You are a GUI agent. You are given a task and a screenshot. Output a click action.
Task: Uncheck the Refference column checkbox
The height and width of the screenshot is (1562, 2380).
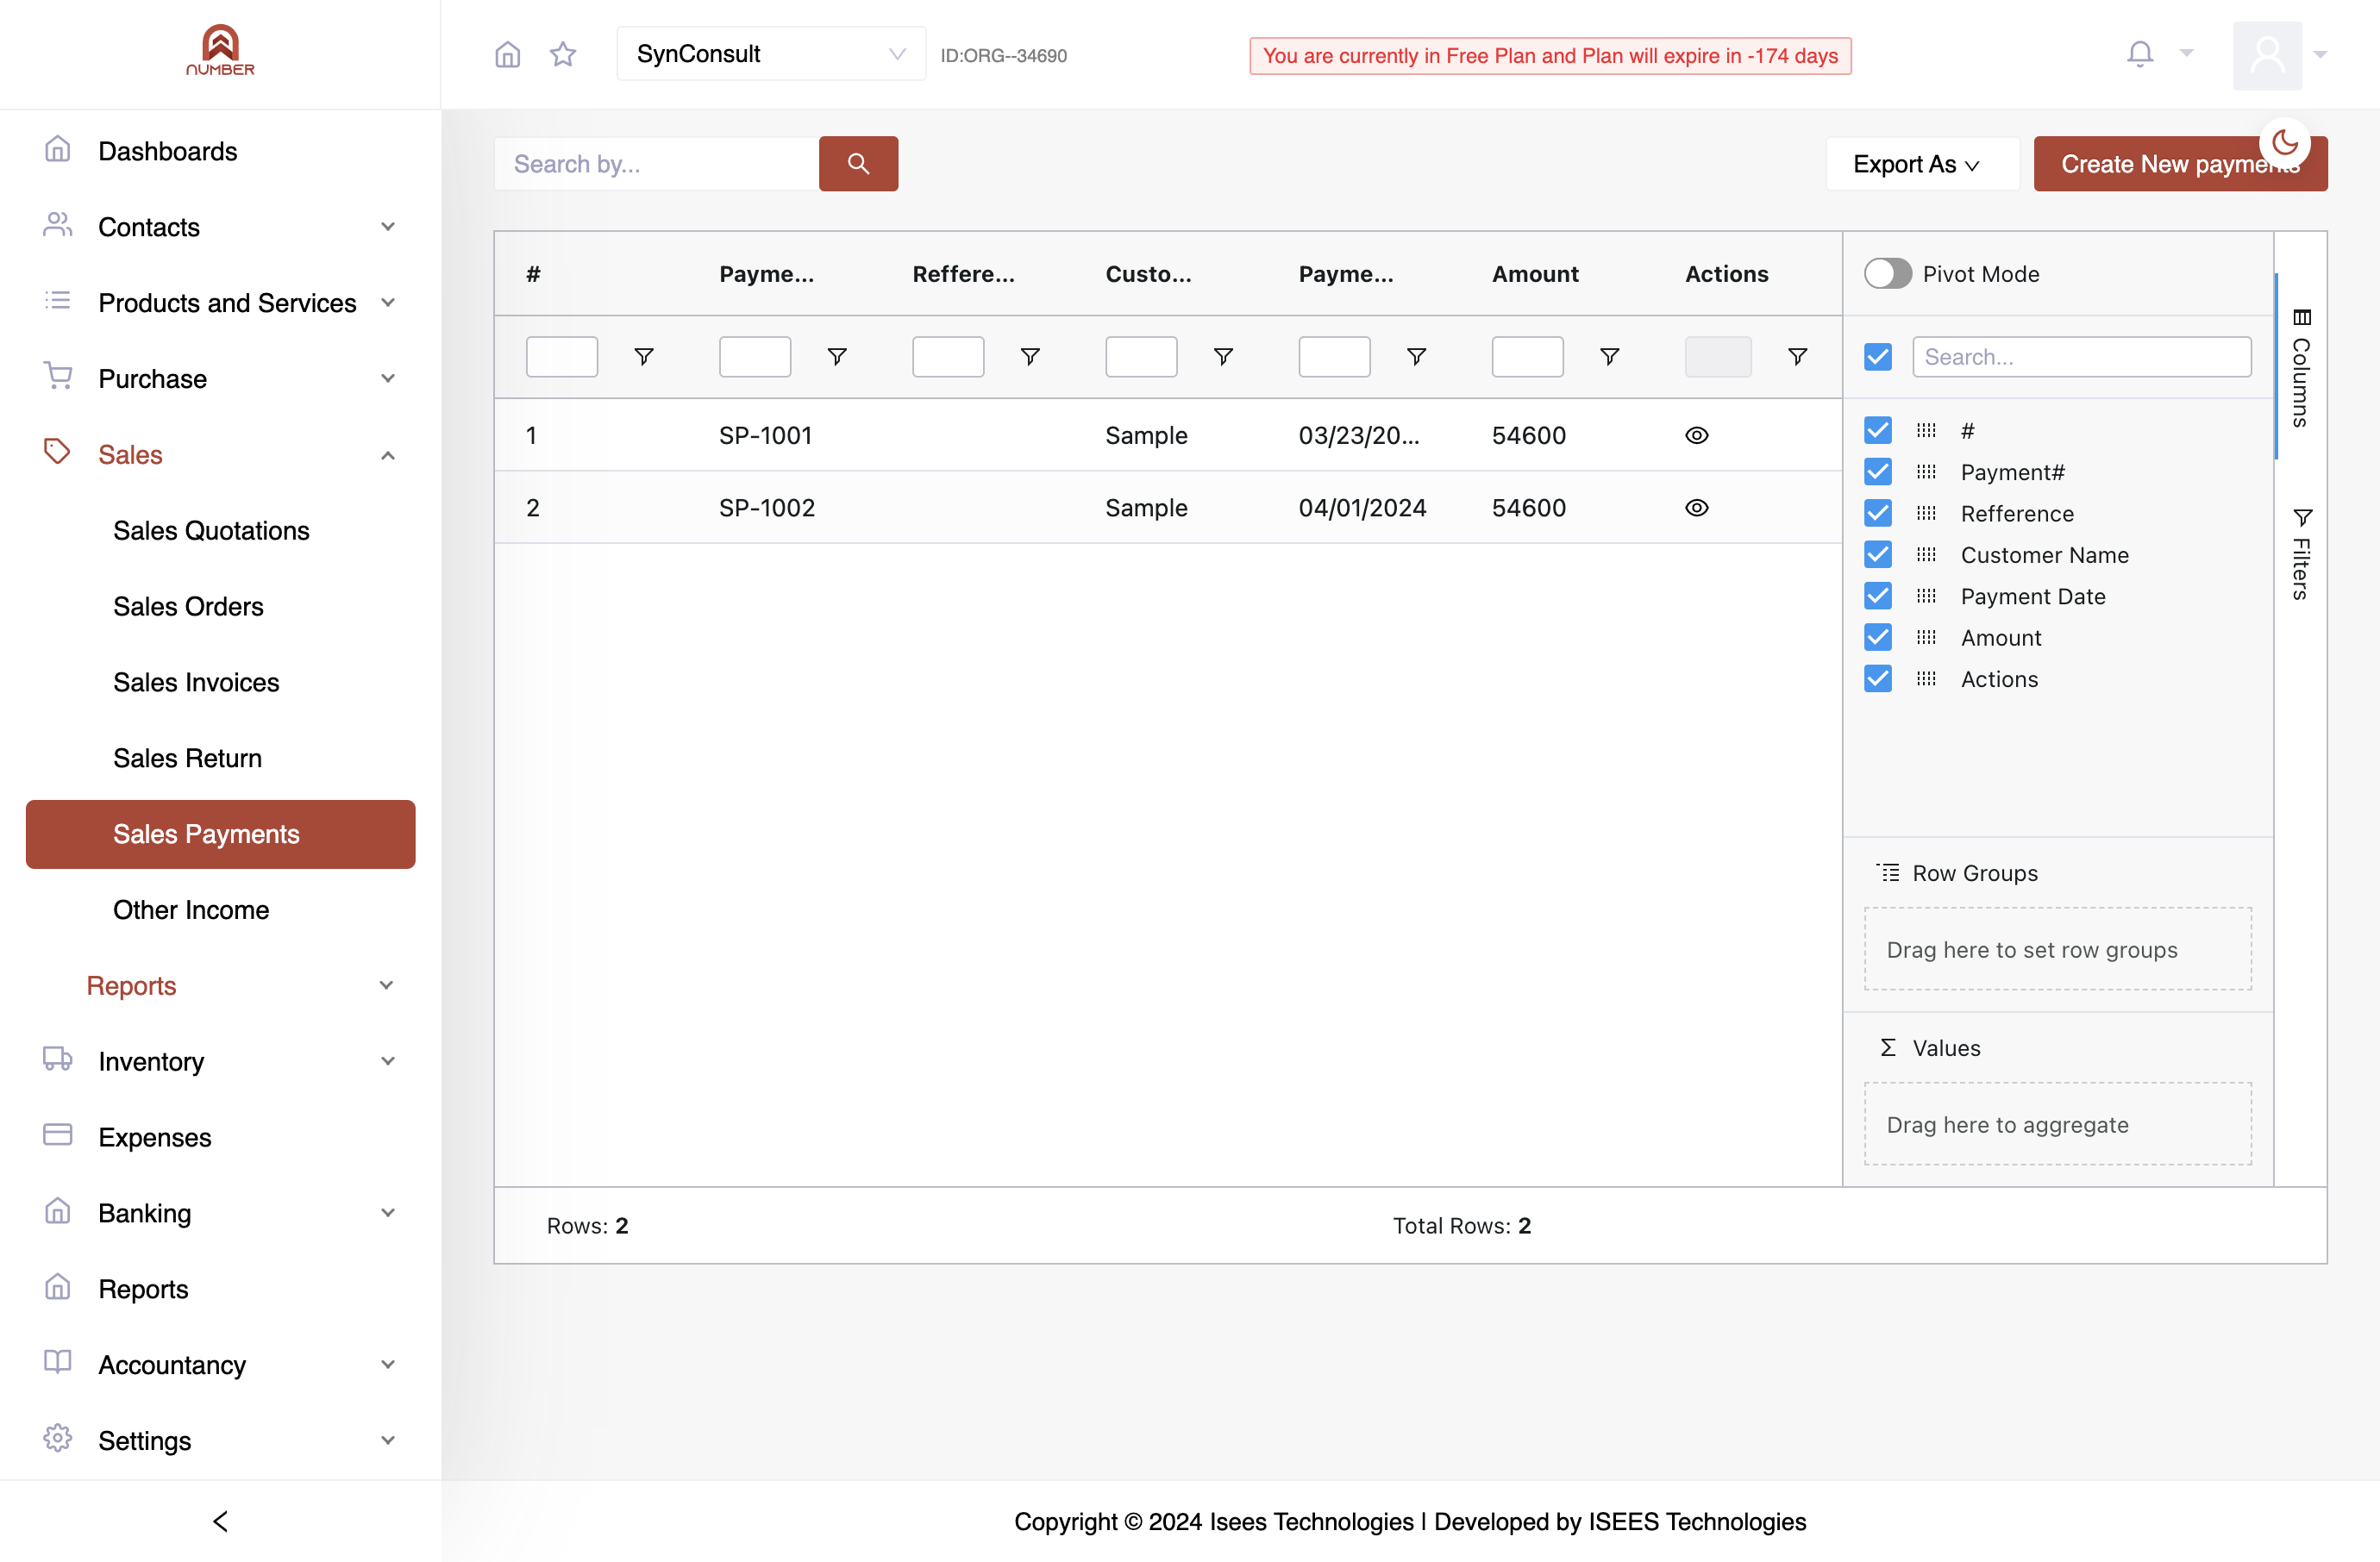[x=1878, y=514]
